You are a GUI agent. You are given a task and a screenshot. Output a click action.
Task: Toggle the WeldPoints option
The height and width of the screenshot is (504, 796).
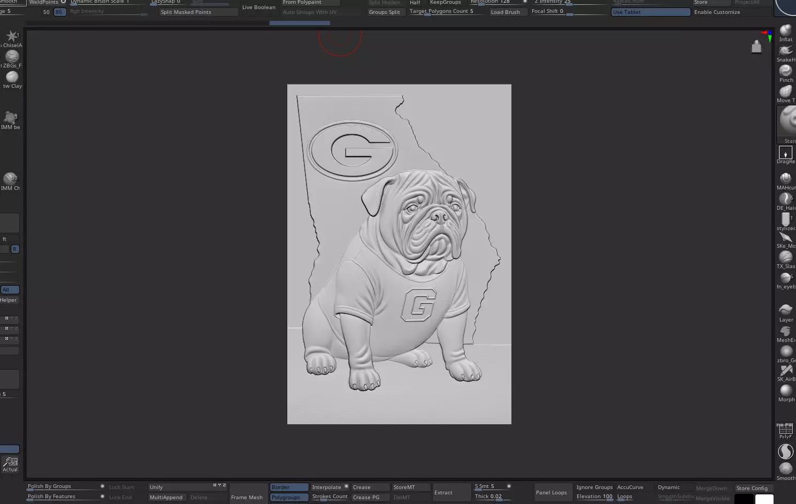click(47, 2)
